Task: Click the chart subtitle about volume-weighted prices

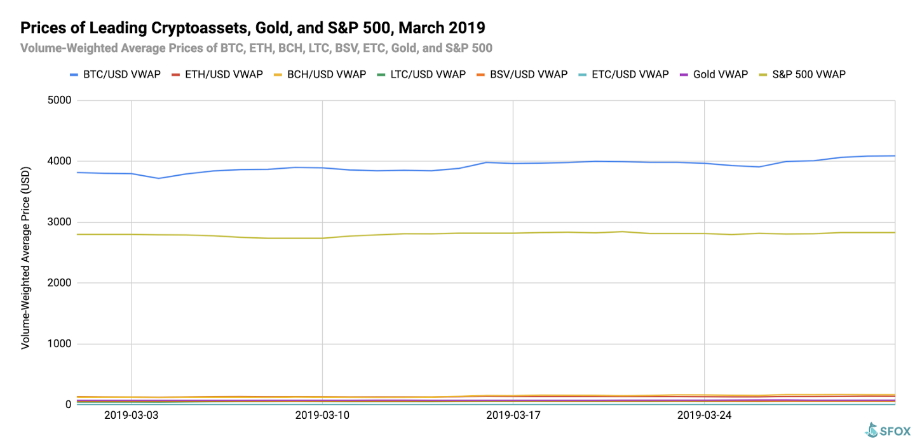Action: [x=256, y=48]
